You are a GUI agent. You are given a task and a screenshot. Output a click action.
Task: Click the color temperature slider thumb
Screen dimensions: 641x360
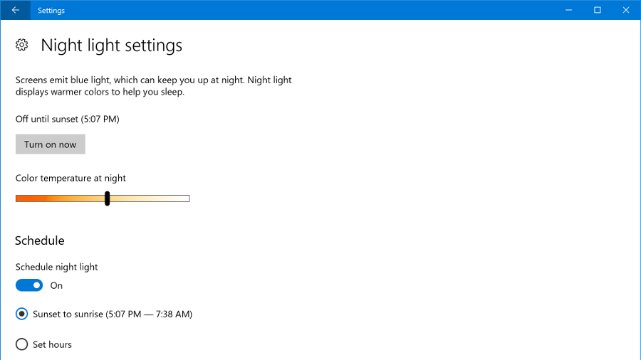(x=107, y=198)
